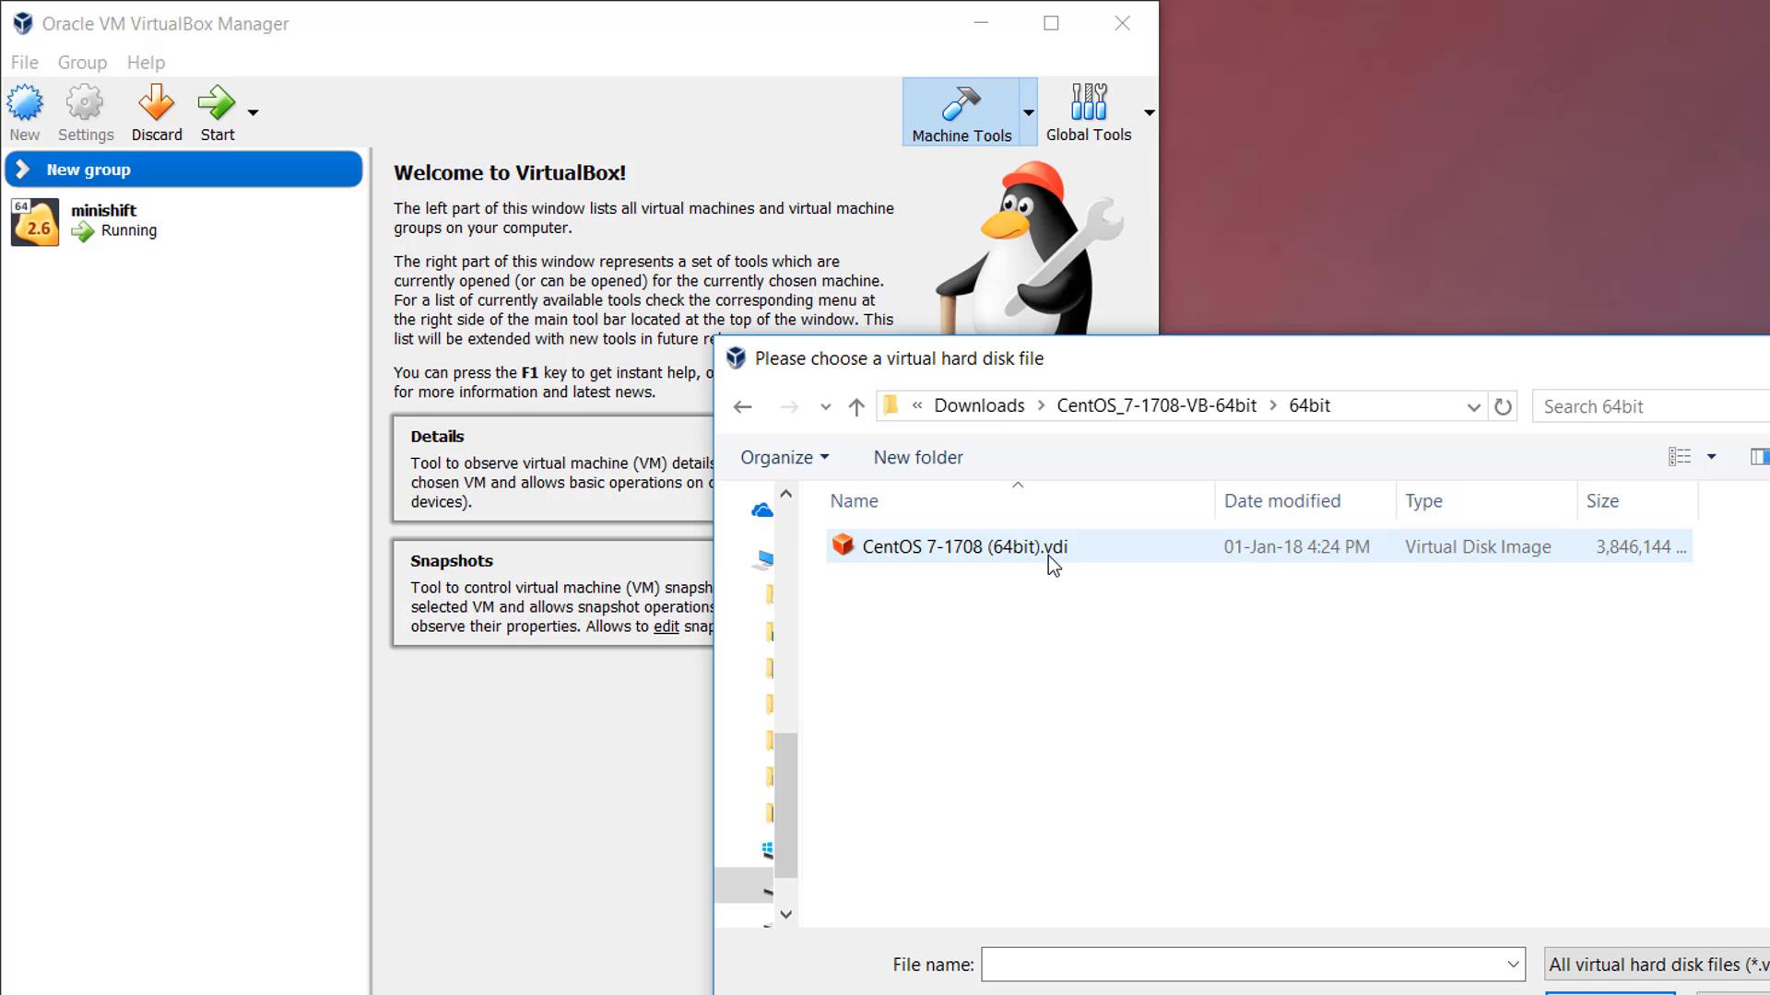Change the view layout icon

(1680, 456)
